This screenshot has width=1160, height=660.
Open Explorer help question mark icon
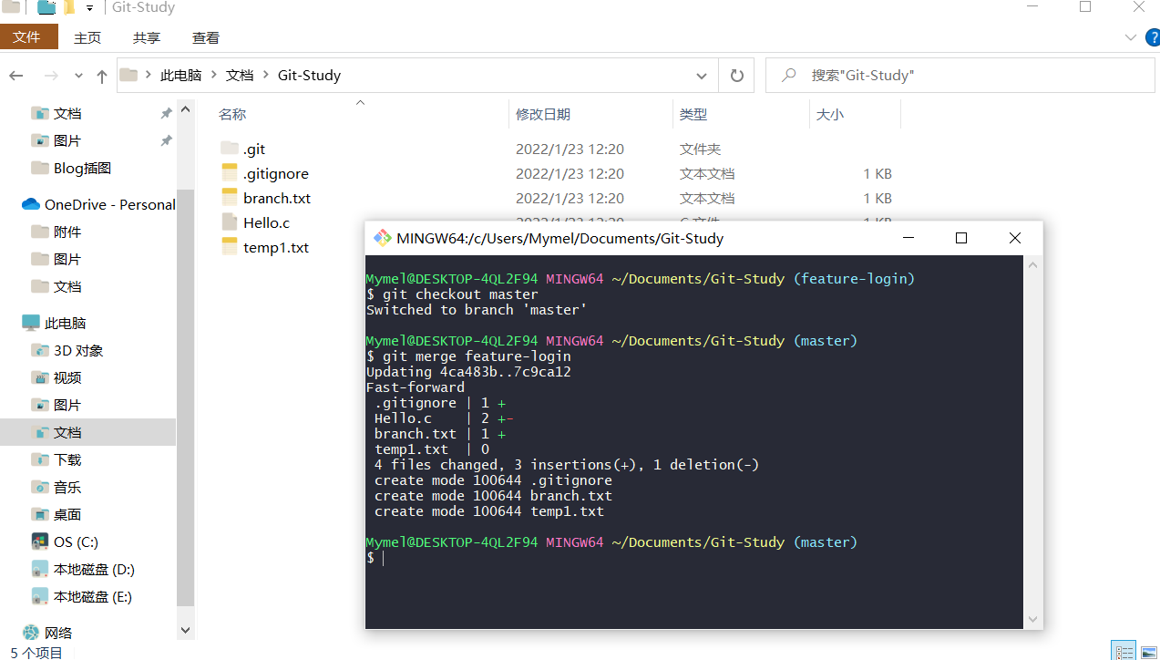pyautogui.click(x=1153, y=37)
